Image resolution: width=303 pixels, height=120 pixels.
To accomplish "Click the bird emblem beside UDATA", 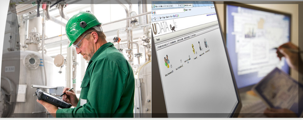I will pyautogui.click(x=173, y=25).
